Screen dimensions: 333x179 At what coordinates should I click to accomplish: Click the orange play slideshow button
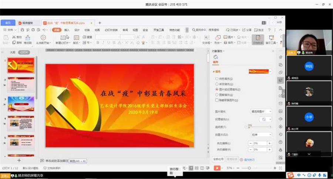pyautogui.click(x=217, y=168)
